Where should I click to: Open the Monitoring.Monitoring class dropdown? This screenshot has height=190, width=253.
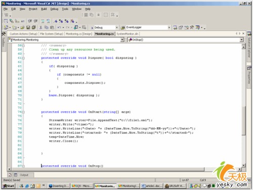click(122, 40)
